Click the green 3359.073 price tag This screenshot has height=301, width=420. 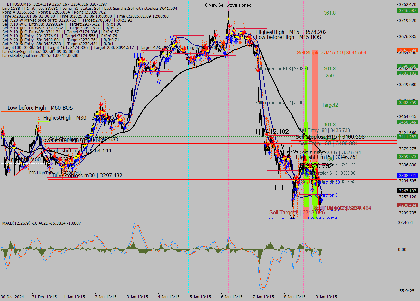tap(408, 156)
